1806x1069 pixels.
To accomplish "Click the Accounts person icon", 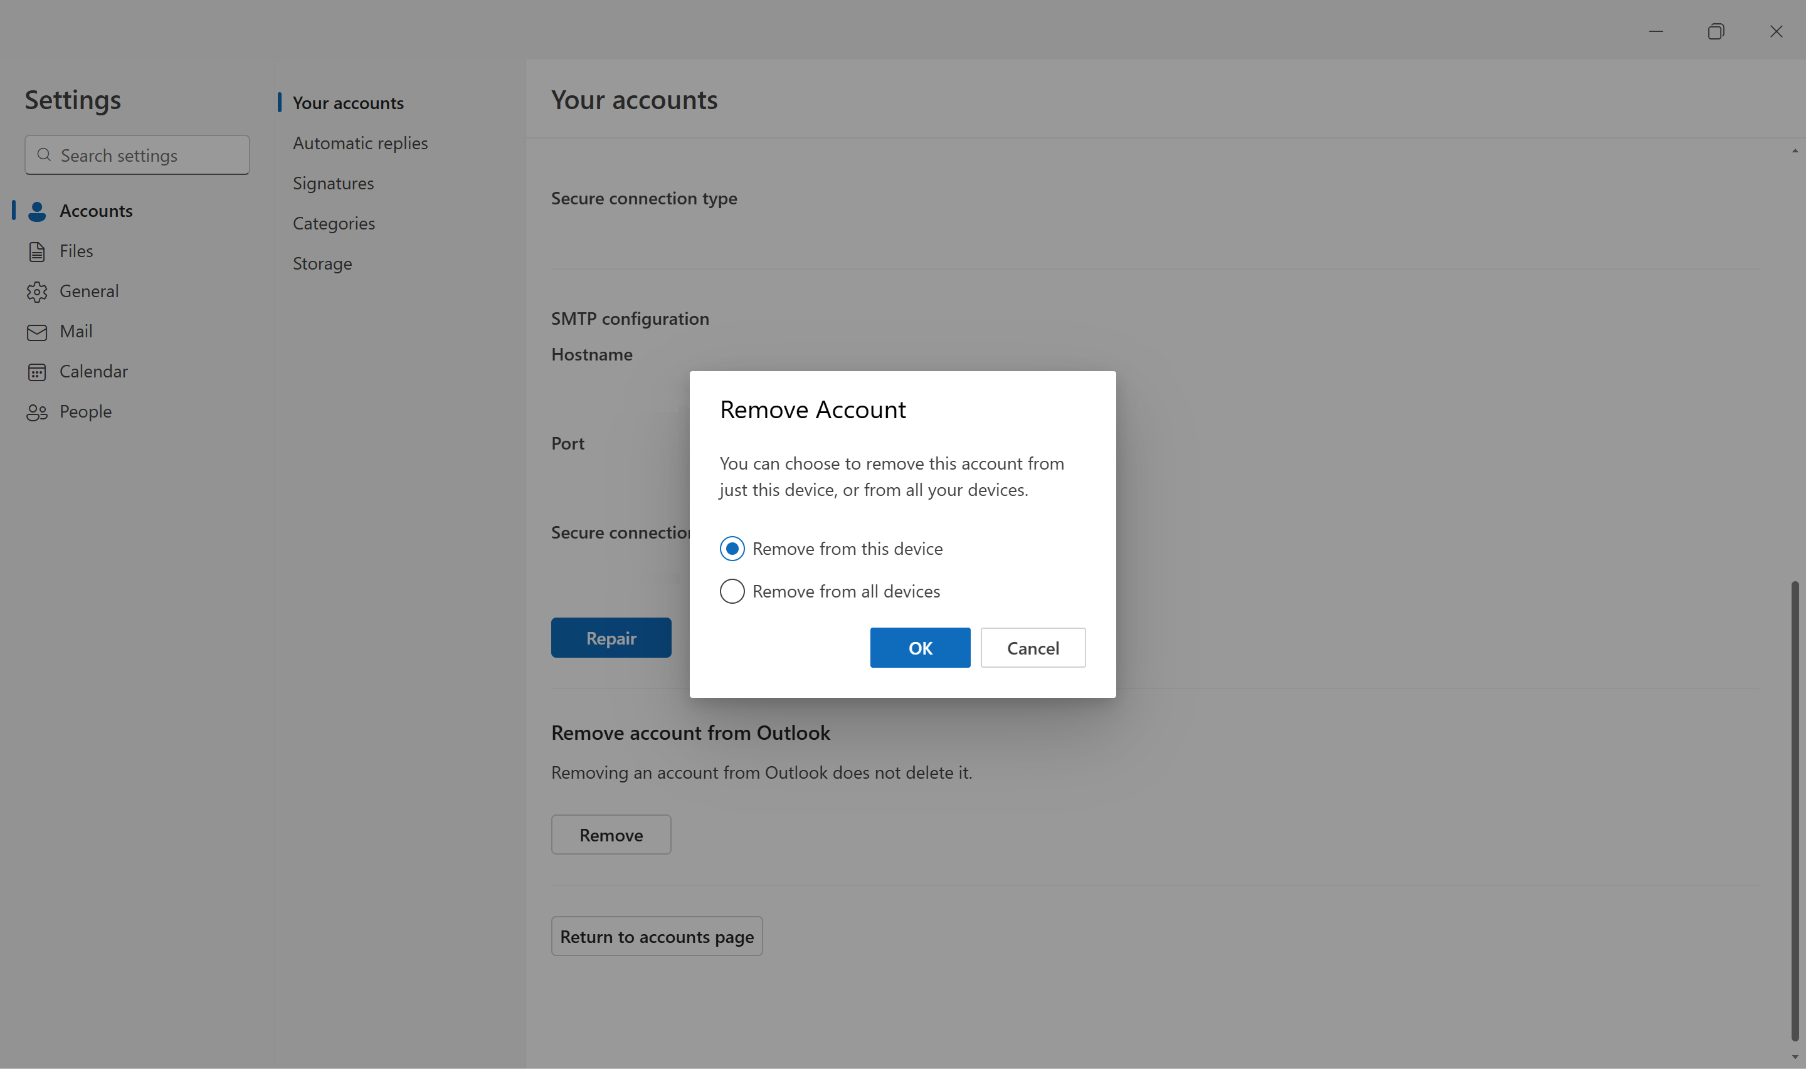I will click(x=37, y=211).
